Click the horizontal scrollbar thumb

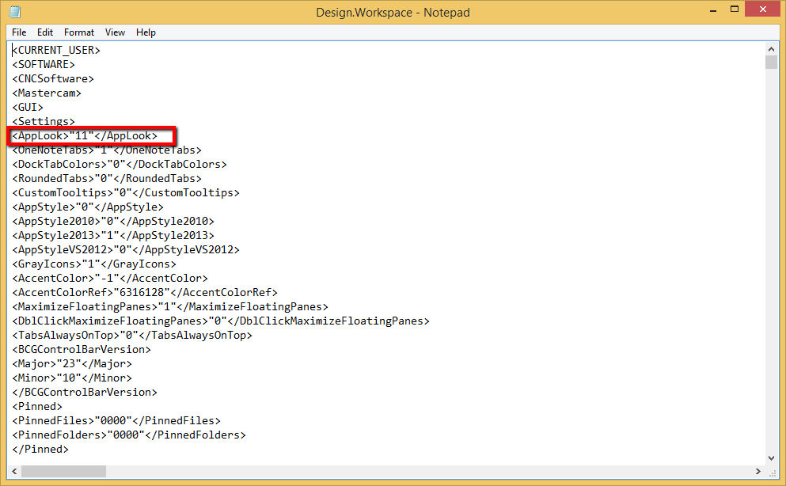[x=63, y=471]
